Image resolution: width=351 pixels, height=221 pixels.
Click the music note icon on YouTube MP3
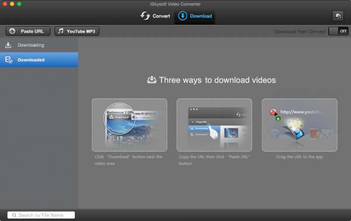[60, 31]
